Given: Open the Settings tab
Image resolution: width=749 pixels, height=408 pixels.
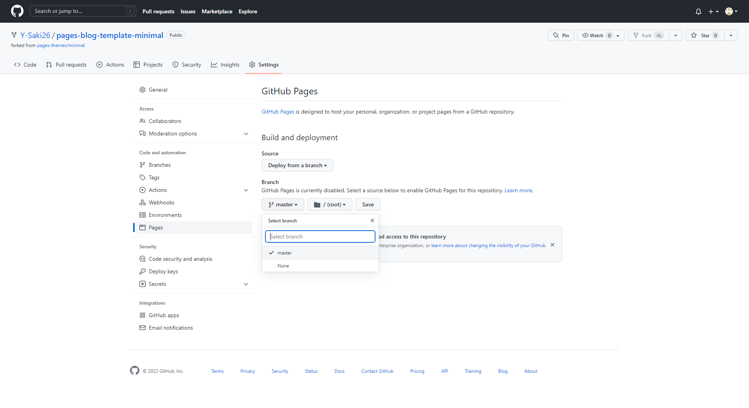Looking at the screenshot, I should click(264, 65).
